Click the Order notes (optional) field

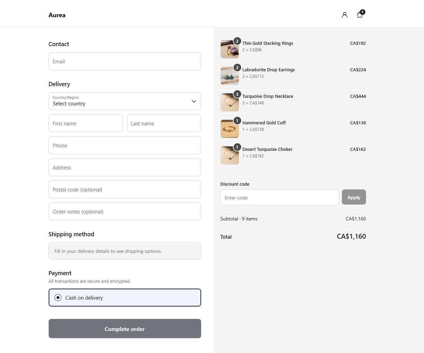pos(125,211)
